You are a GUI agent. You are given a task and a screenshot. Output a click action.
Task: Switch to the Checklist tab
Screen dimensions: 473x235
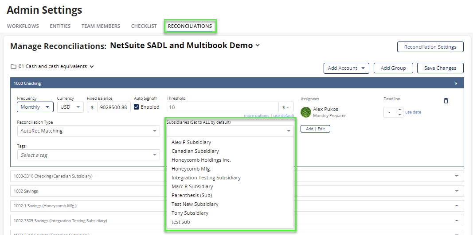(144, 26)
